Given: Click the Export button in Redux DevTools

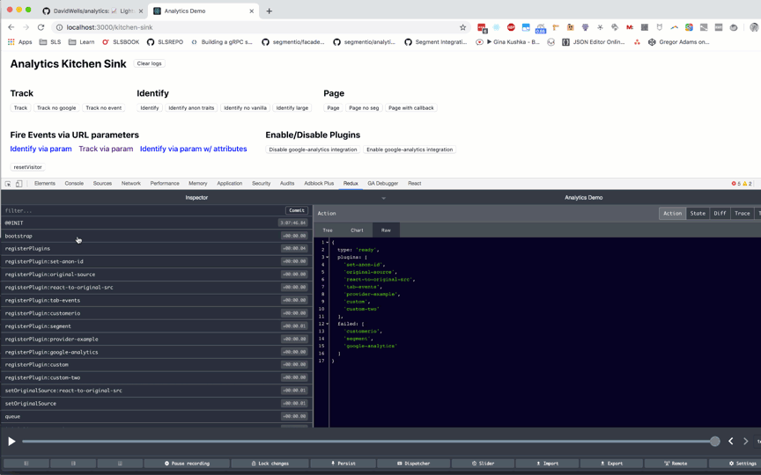Looking at the screenshot, I should coord(611,464).
